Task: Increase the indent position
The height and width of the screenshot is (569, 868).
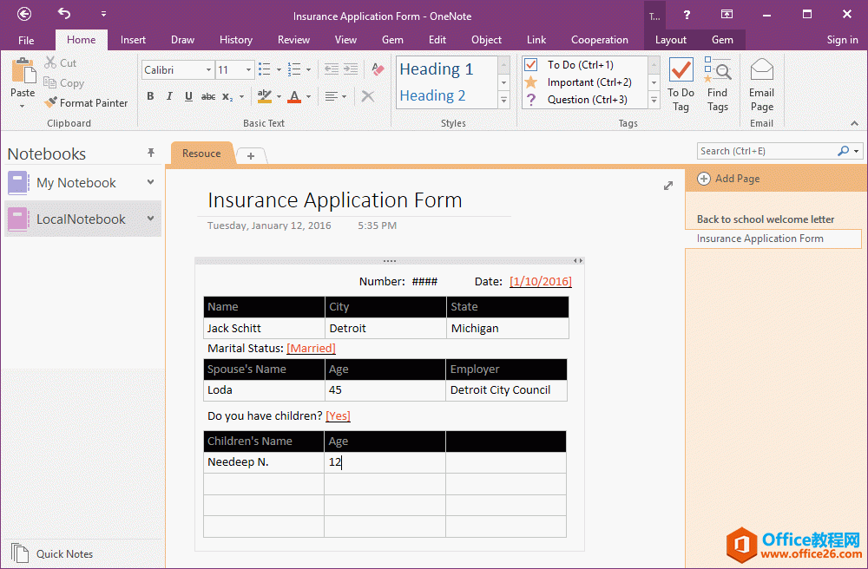Action: [351, 69]
